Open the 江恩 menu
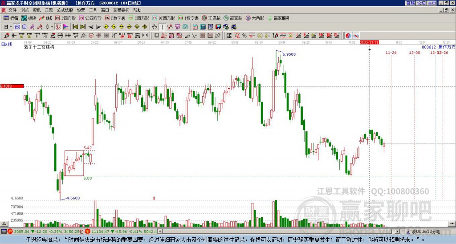 (x=49, y=10)
